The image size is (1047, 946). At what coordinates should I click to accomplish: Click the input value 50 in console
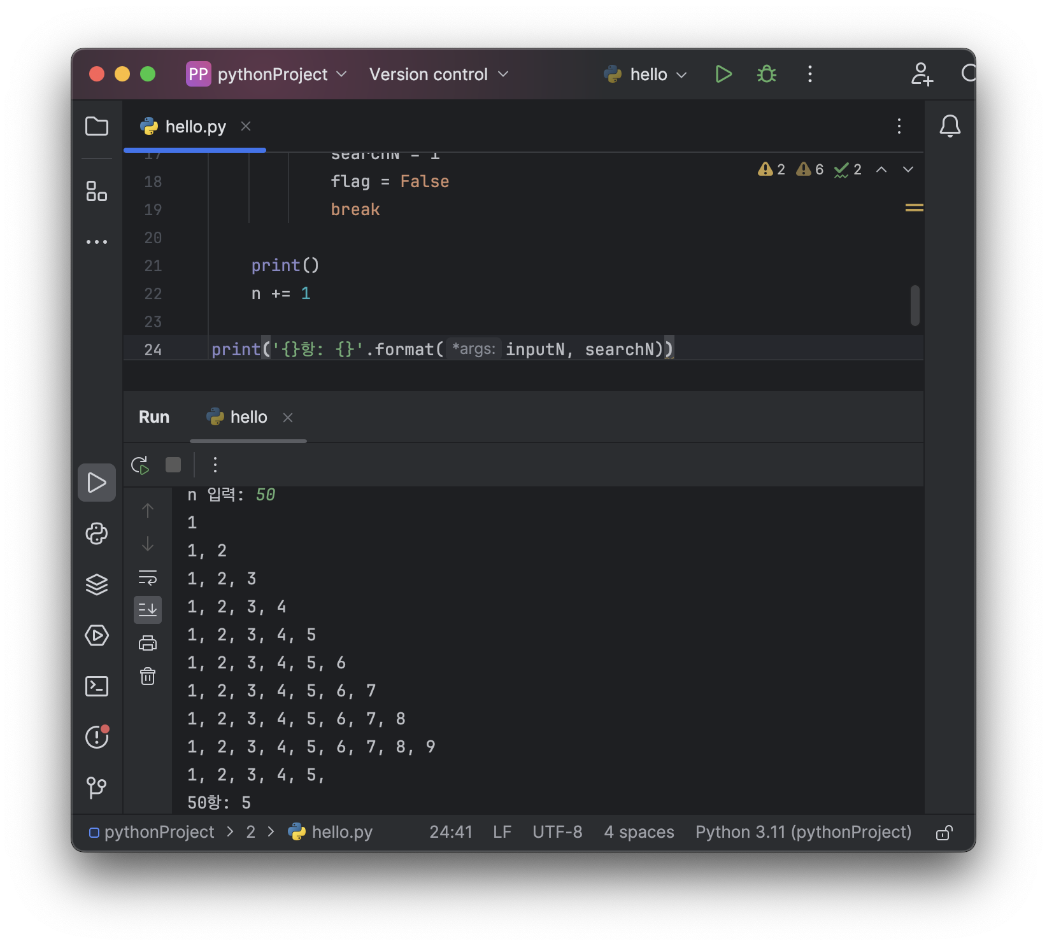click(266, 495)
